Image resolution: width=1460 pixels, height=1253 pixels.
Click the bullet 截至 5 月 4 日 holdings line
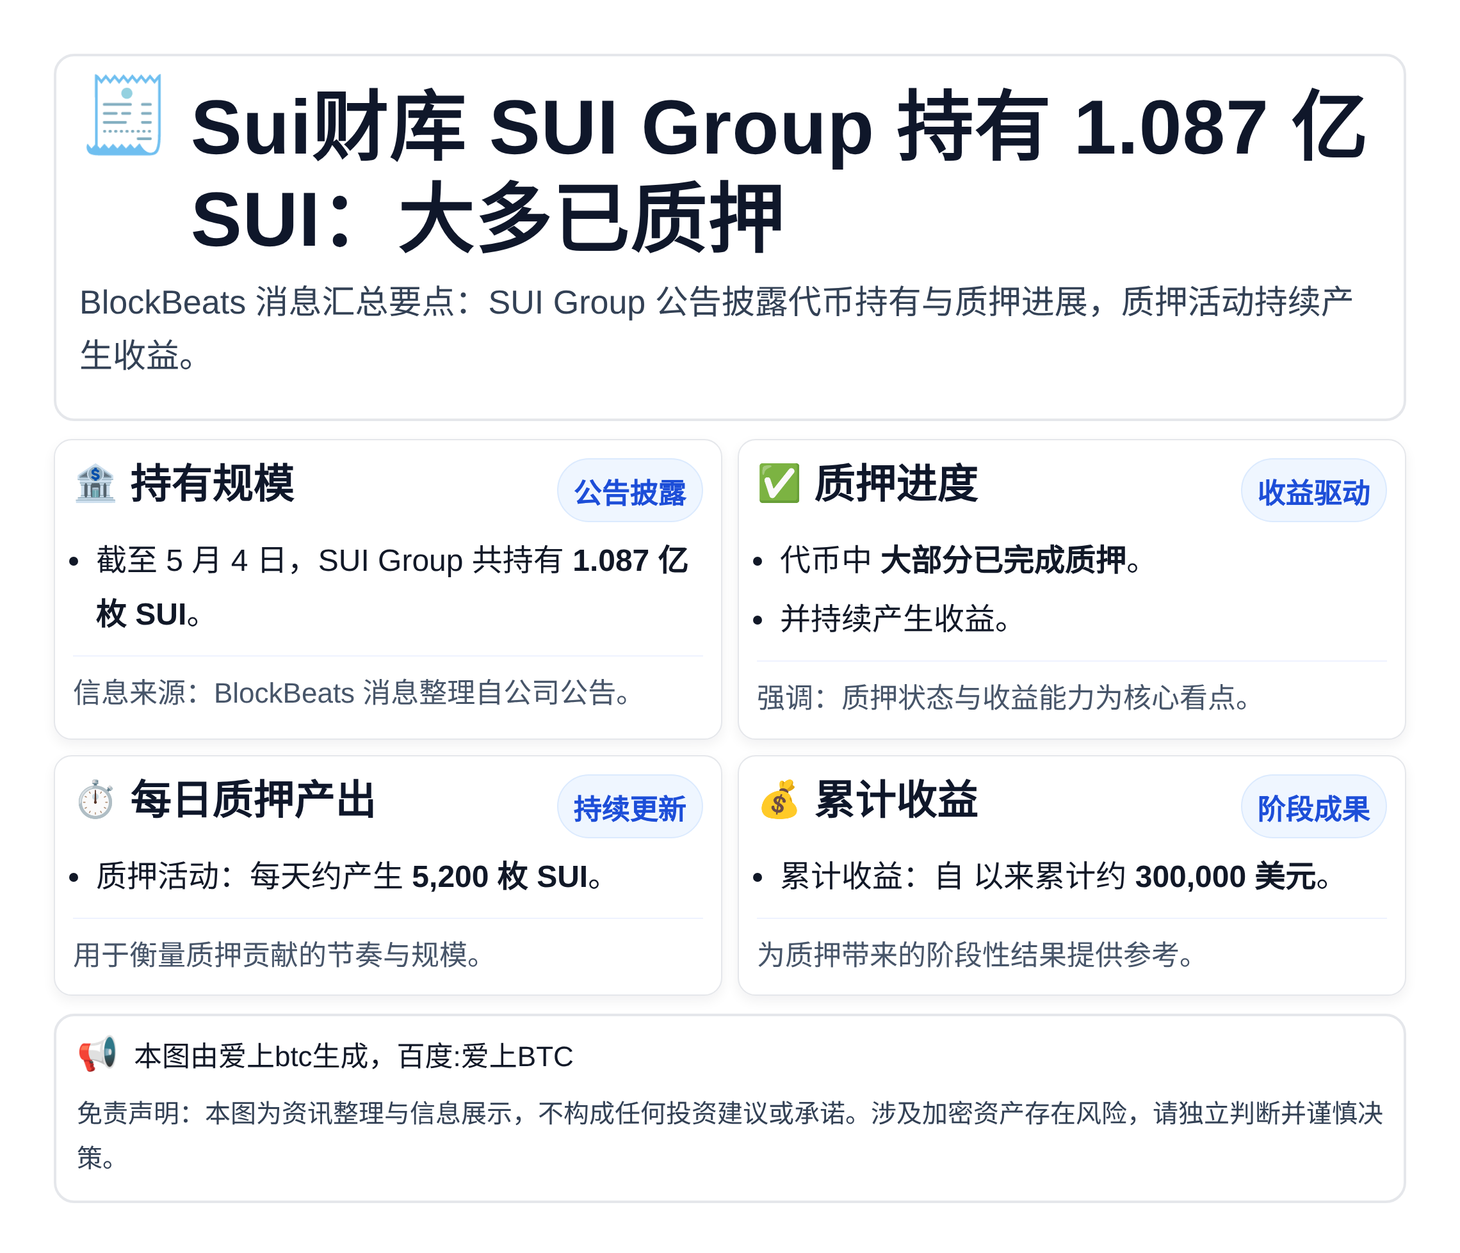(x=392, y=587)
